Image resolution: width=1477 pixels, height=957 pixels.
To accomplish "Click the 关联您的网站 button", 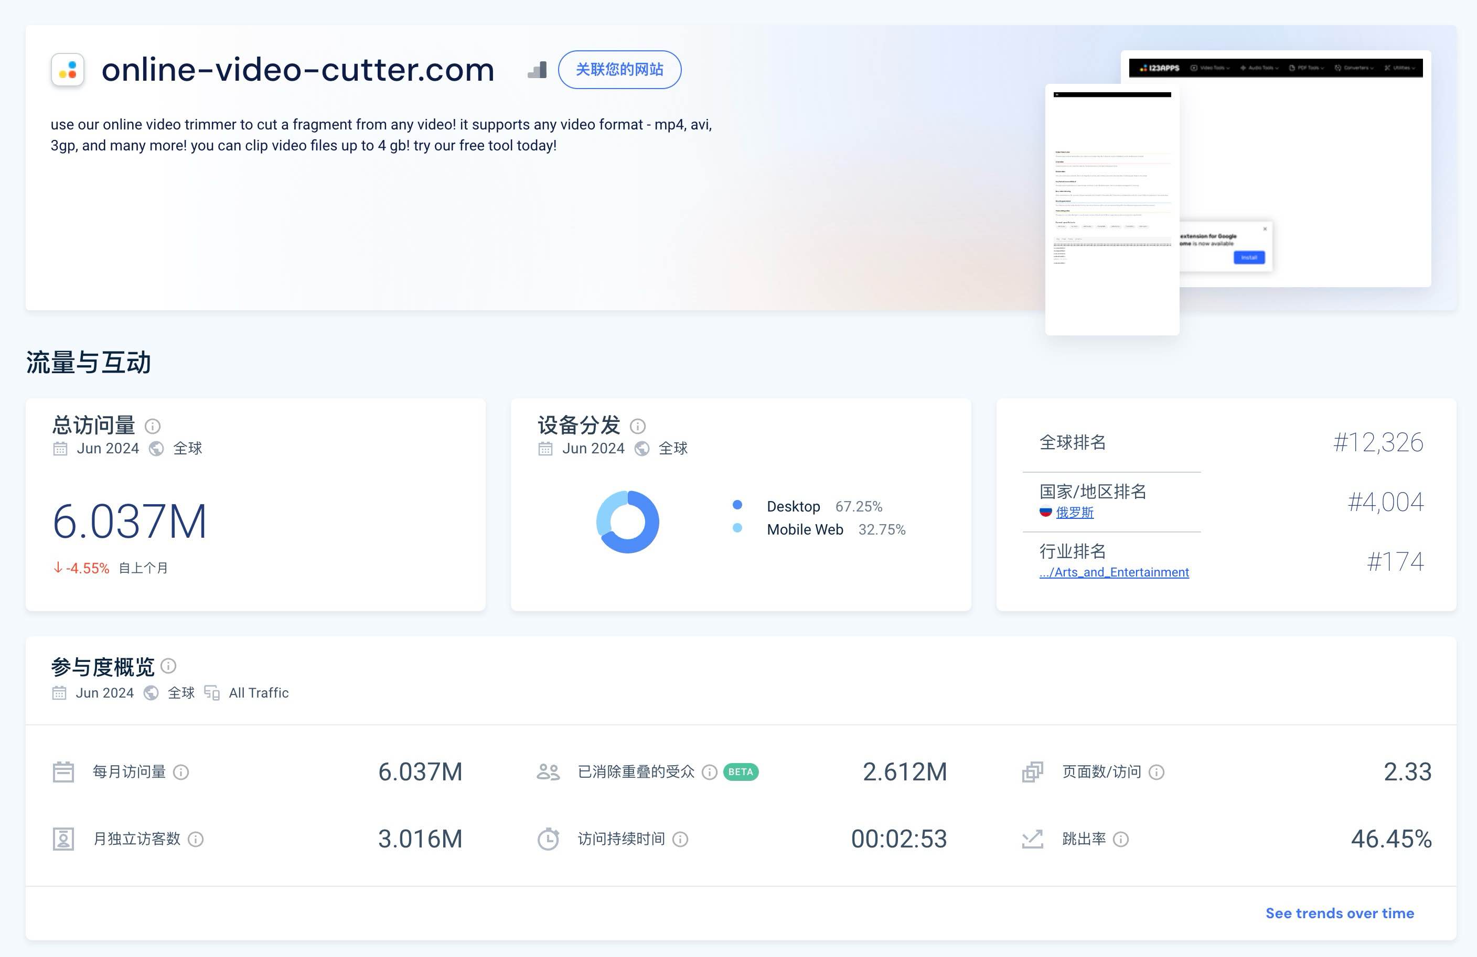I will coord(619,70).
